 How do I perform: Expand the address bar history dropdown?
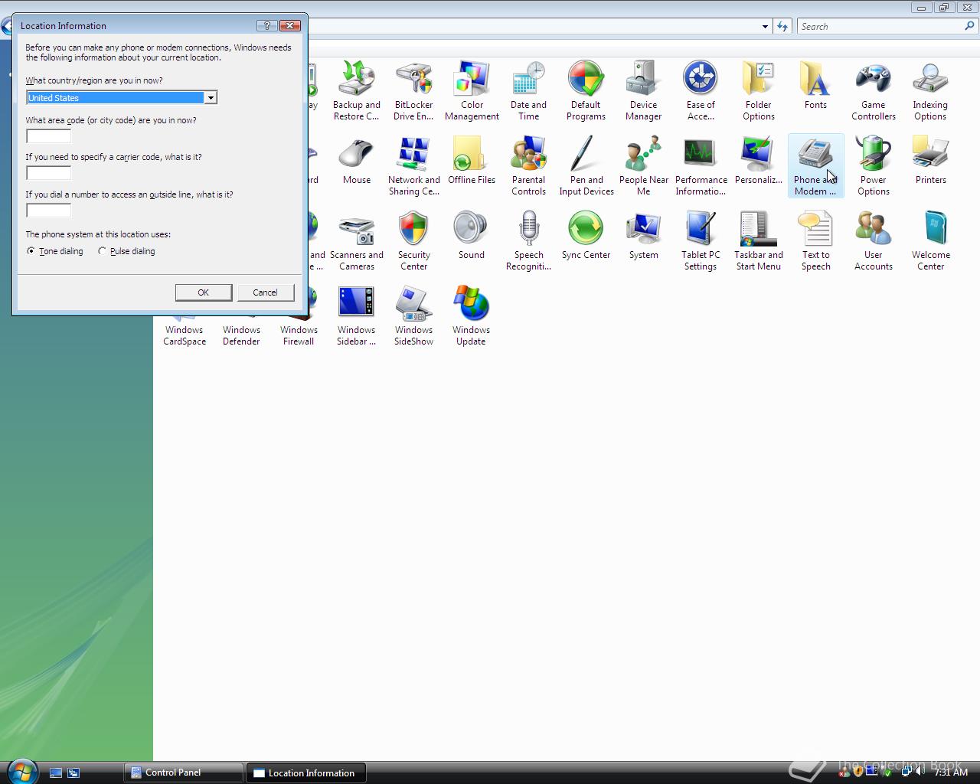tap(765, 27)
